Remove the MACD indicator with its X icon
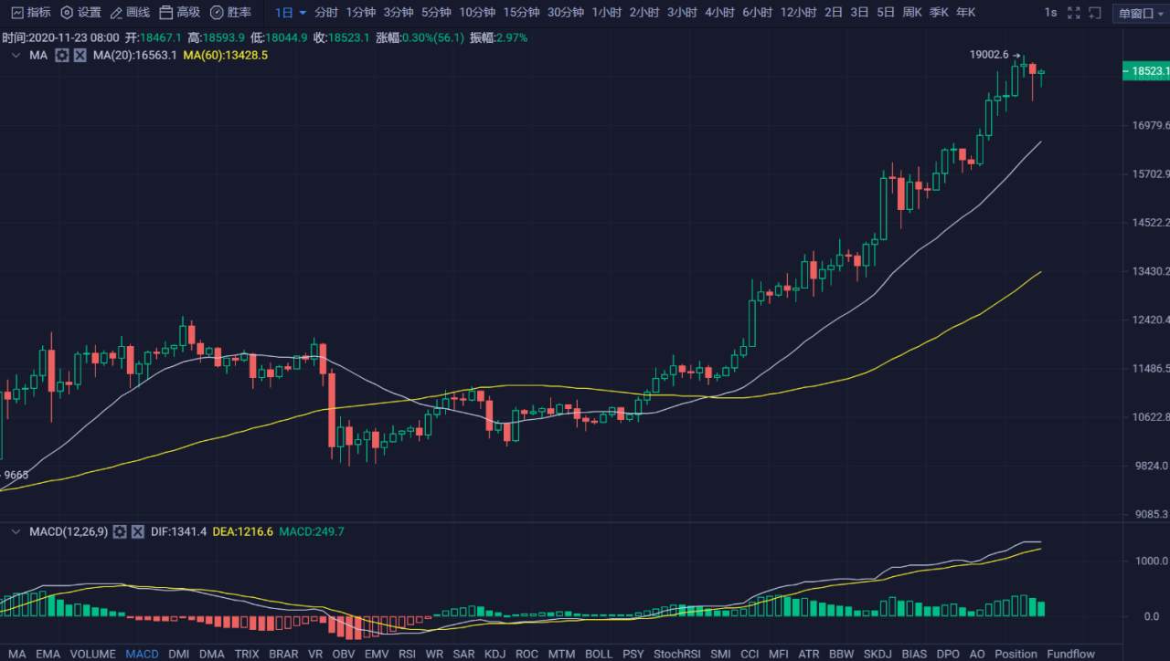 (x=138, y=531)
